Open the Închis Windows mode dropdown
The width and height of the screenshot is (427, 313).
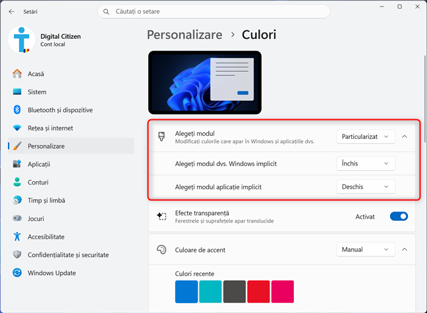(366, 163)
